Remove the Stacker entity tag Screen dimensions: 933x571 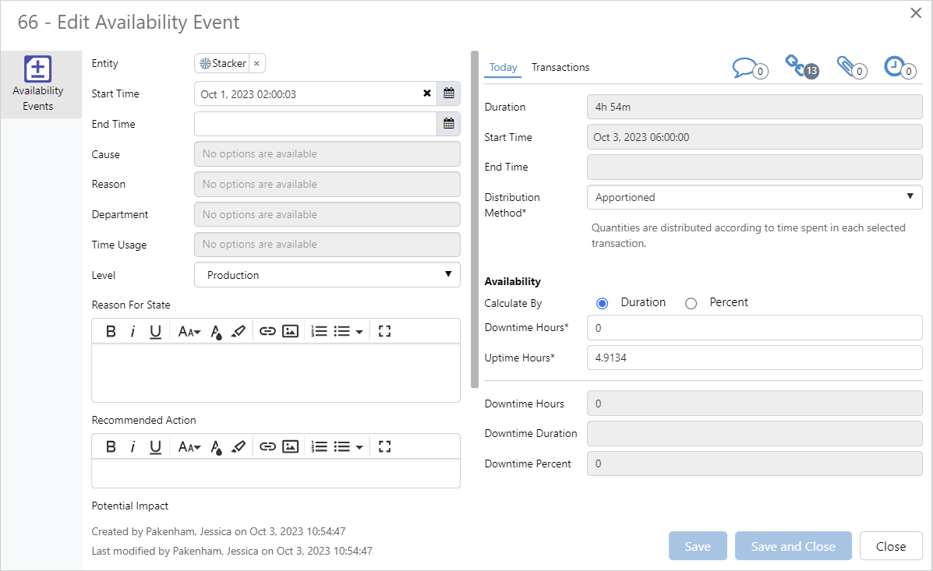tap(256, 64)
